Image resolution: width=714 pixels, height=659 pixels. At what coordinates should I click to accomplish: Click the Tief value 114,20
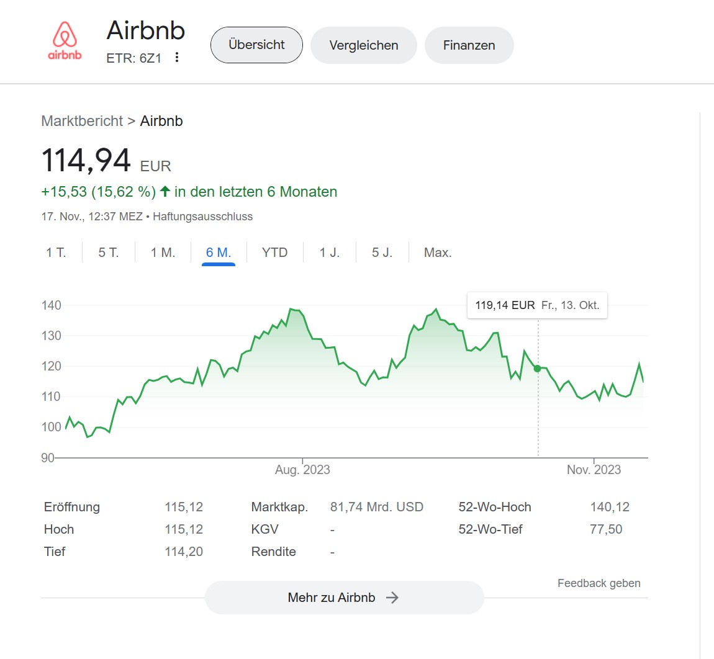pyautogui.click(x=184, y=552)
